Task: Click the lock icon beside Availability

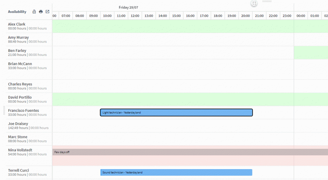Action: 34,12
